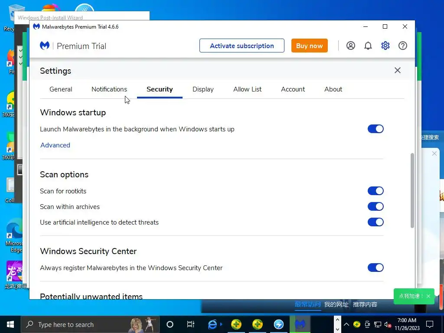Click the Malwarebytes taskbar icon
Screen dimensions: 444x333
(x=300, y=324)
